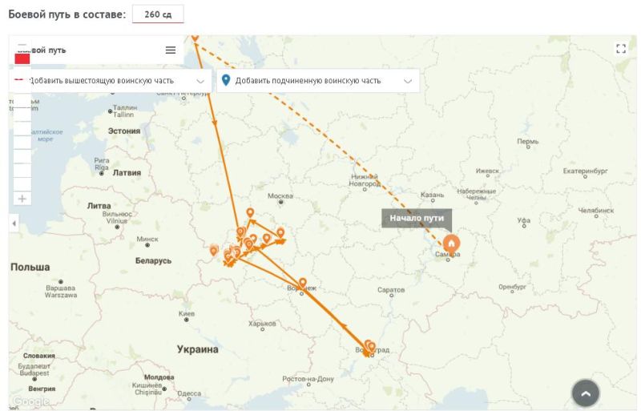Click the scroll-to-top round arrow button

586,393
